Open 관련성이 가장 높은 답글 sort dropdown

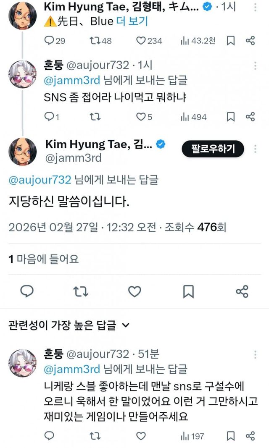[x=126, y=325]
